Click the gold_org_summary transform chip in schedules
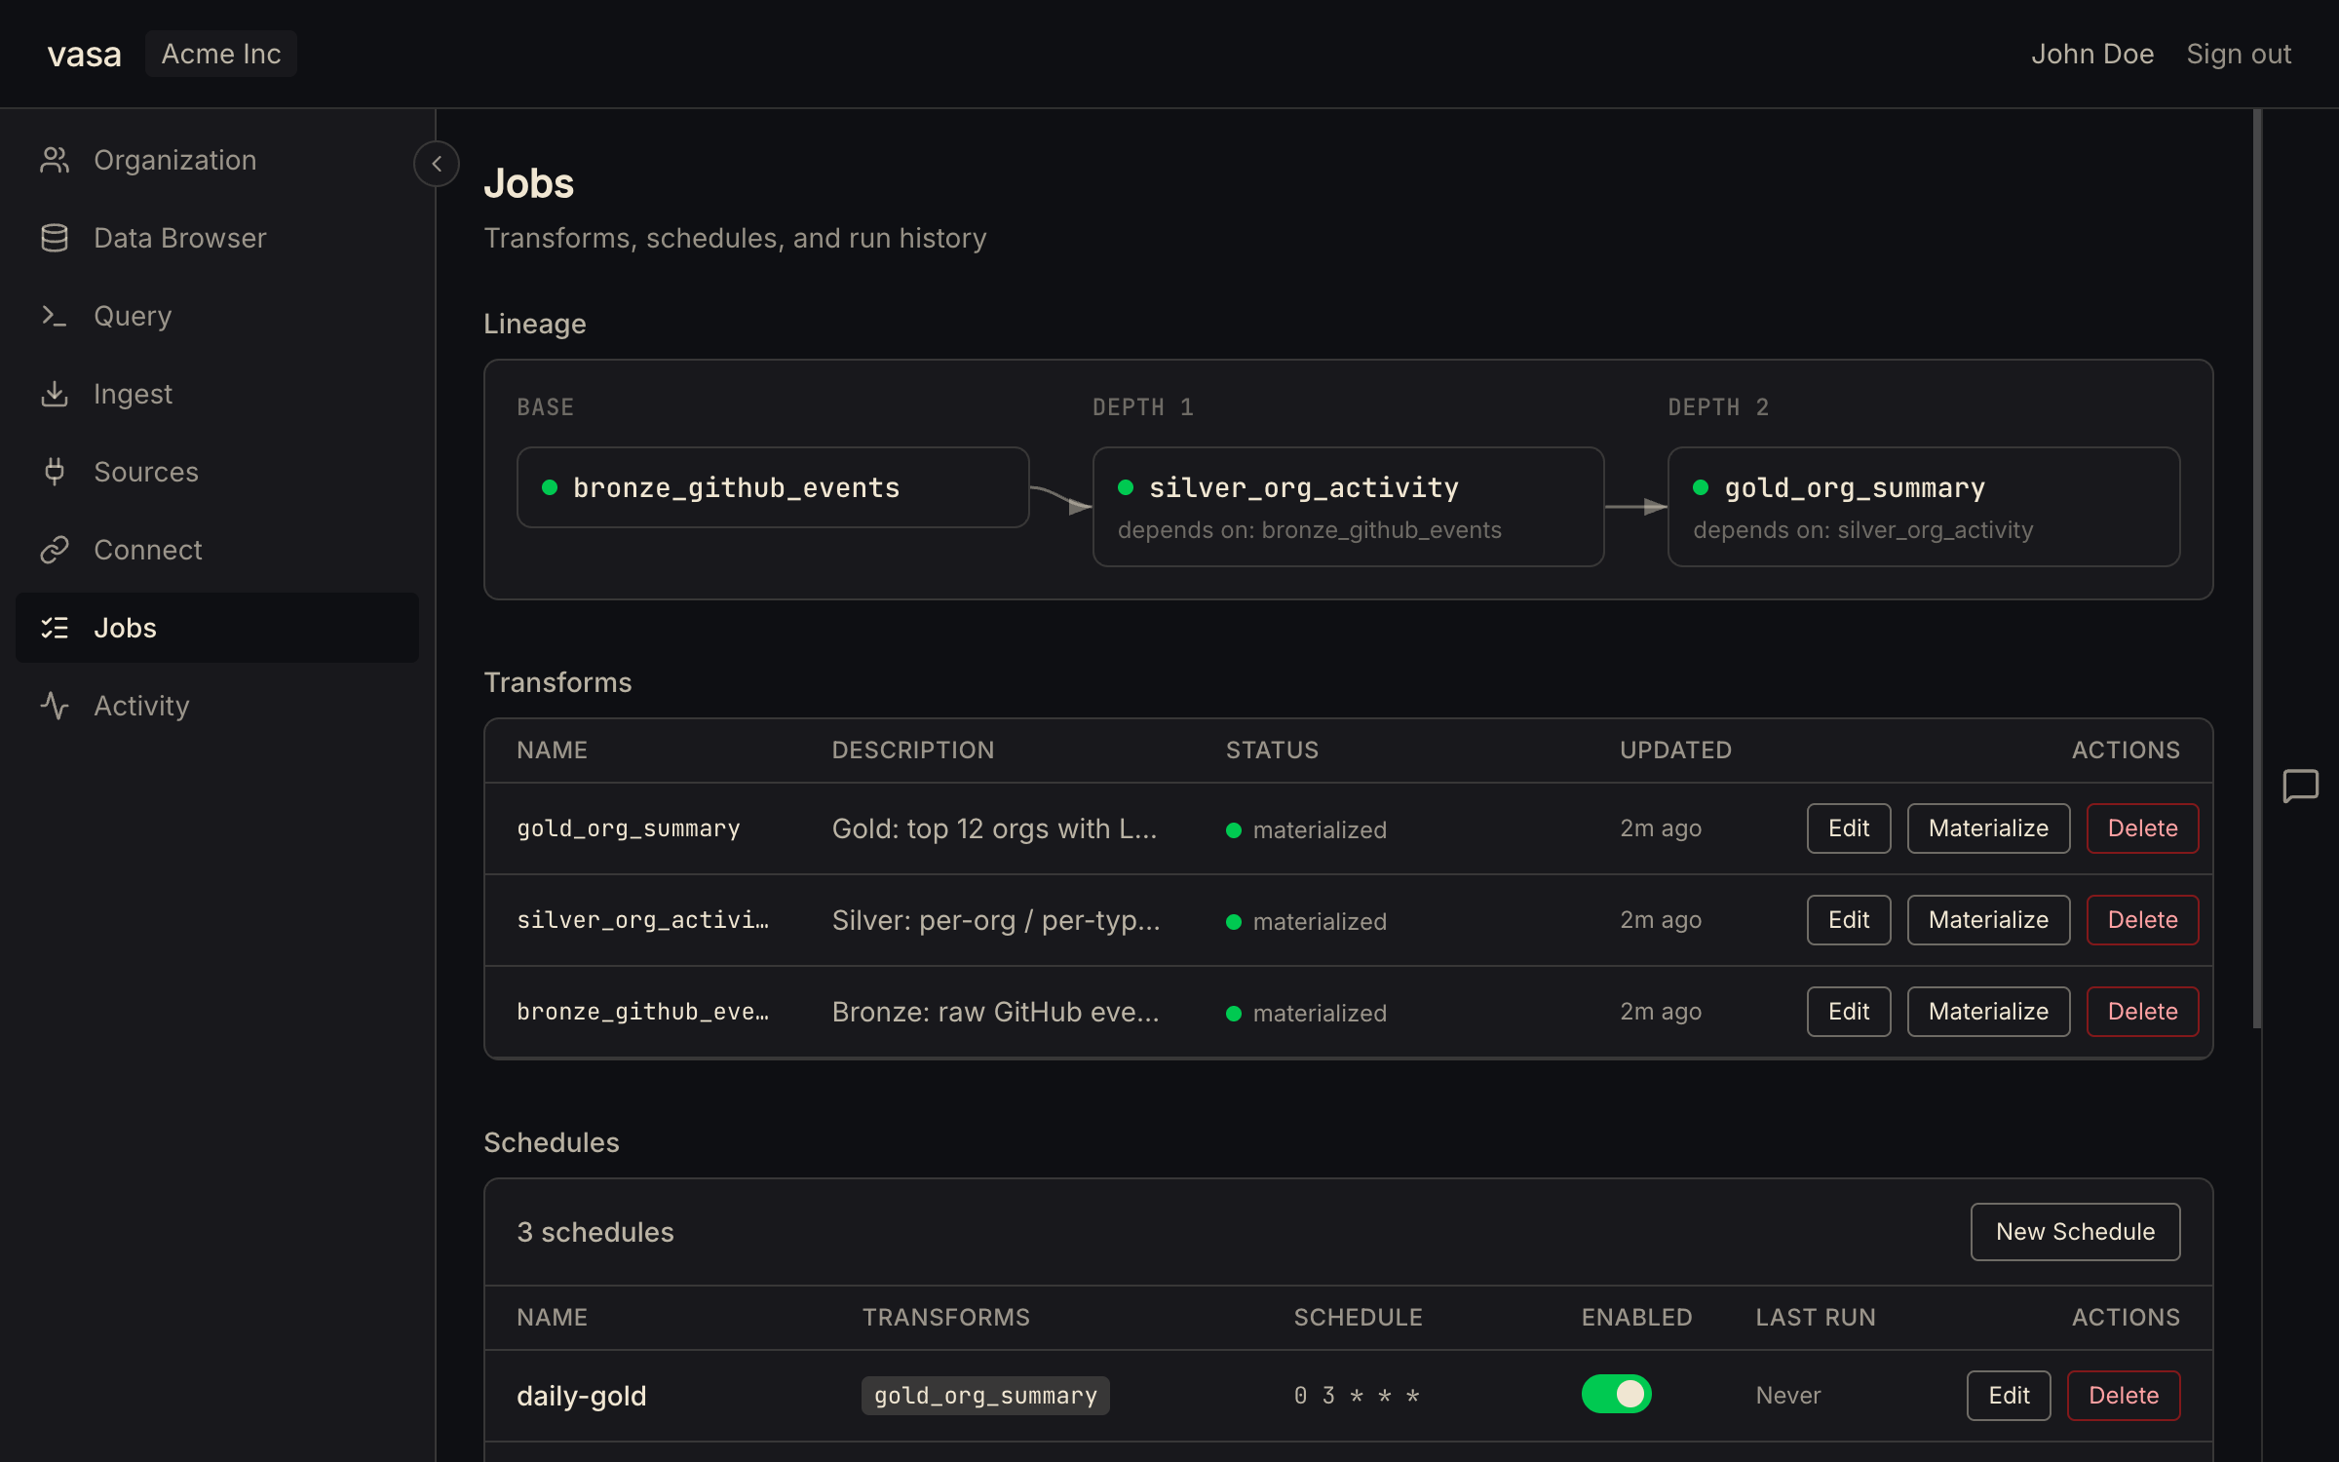Viewport: 2339px width, 1462px height. [x=985, y=1396]
